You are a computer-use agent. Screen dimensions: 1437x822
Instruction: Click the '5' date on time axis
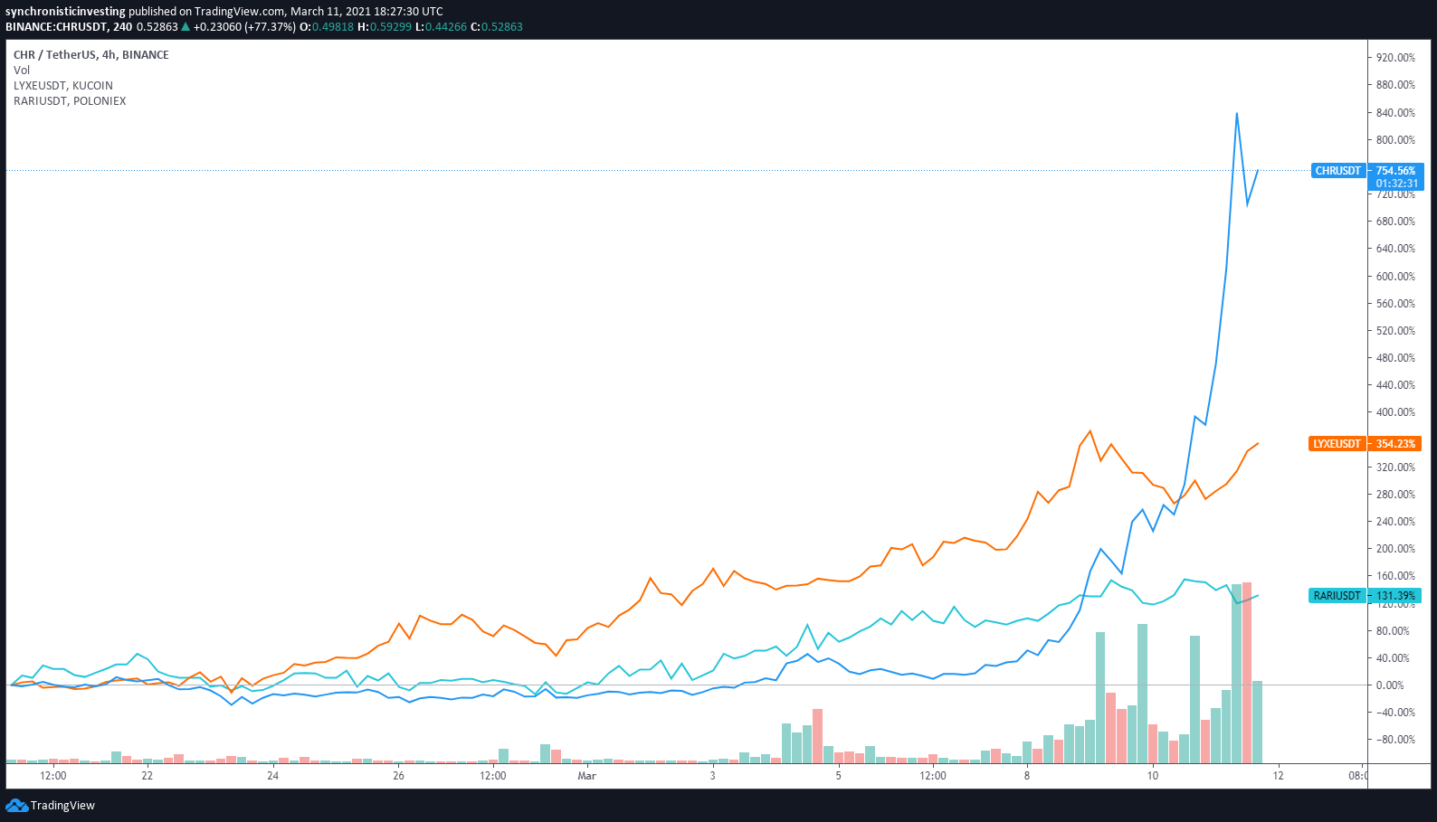pyautogui.click(x=839, y=776)
